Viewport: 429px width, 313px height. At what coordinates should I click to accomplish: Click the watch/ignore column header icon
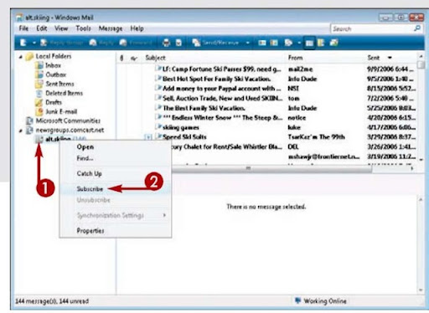click(134, 58)
